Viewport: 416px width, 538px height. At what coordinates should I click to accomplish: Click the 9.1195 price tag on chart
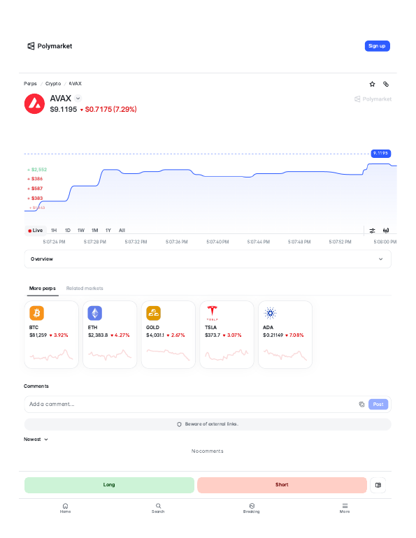click(380, 154)
